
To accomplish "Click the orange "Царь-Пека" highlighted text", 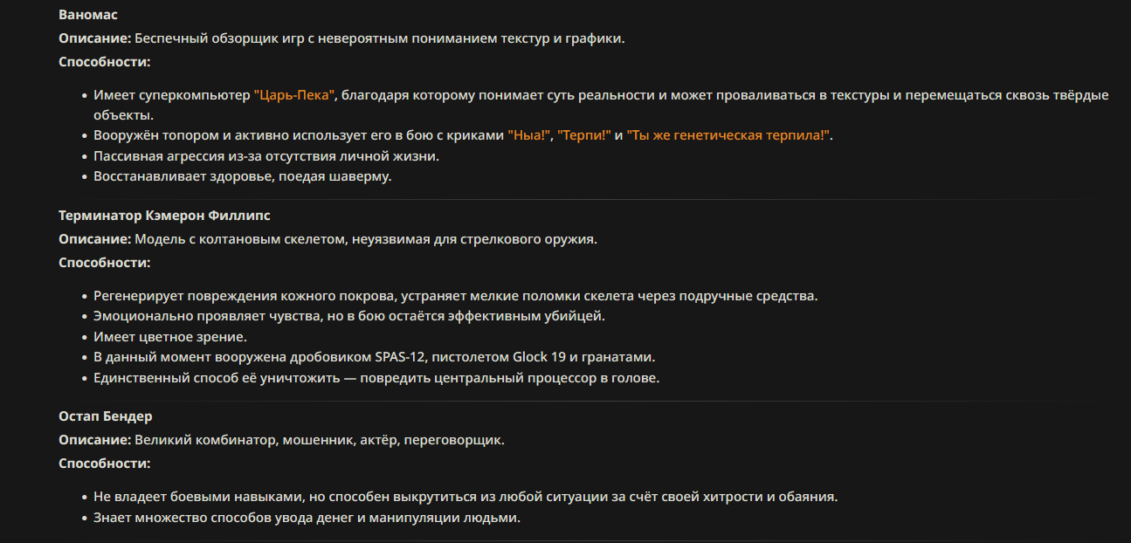I will (x=294, y=95).
